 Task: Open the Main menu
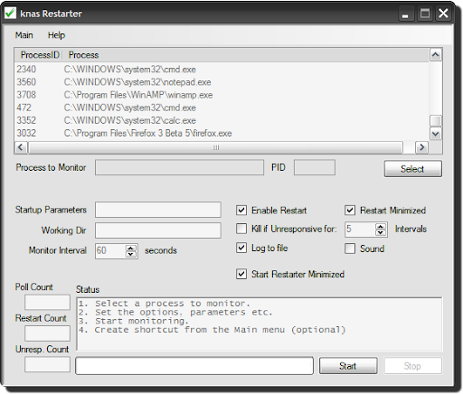pyautogui.click(x=24, y=35)
